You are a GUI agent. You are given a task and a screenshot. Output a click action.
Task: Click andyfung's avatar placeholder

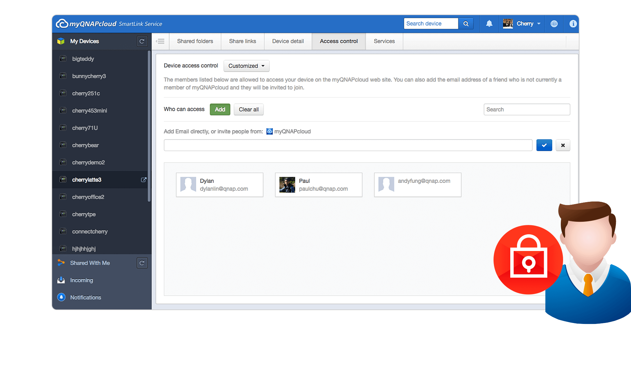[386, 185]
